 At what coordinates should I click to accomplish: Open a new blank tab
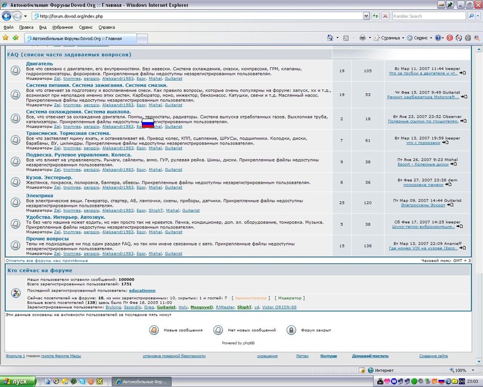coord(142,39)
